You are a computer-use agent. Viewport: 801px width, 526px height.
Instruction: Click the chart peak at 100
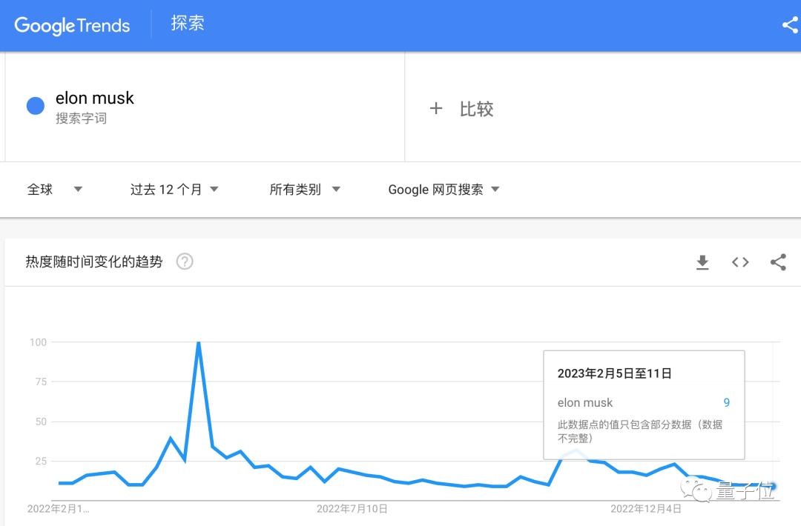point(198,343)
